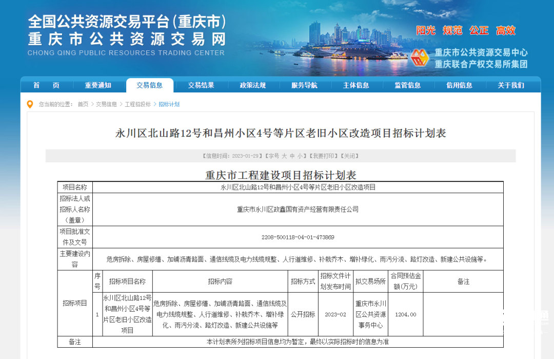Open the 信用信息 navigation menu
Viewport: 554px width, 359px height.
[459, 85]
